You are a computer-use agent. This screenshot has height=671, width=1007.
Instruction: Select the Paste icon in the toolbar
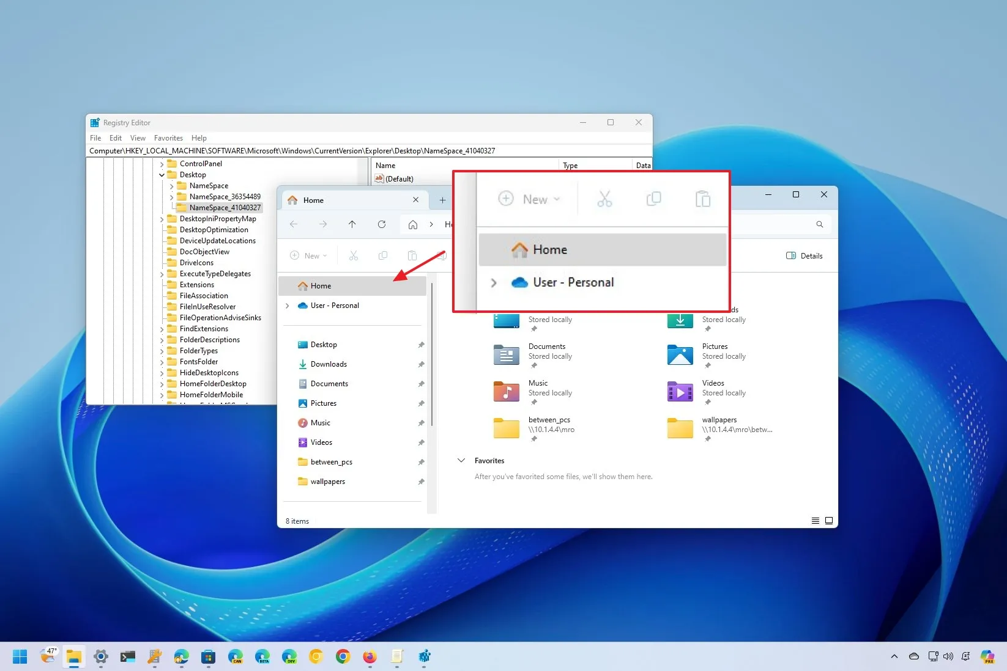coord(412,255)
